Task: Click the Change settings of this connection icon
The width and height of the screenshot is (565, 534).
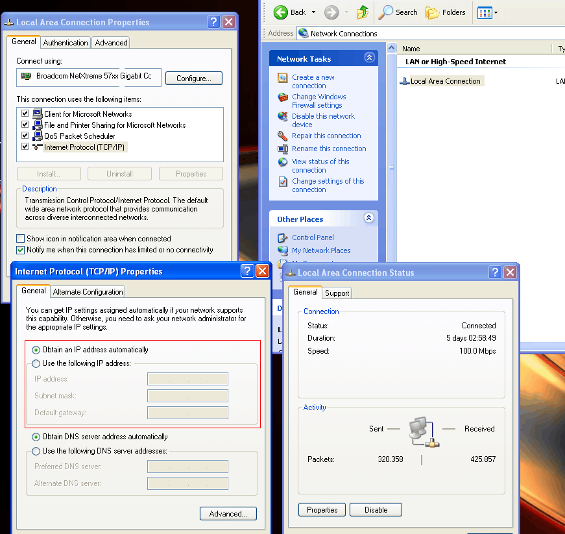Action: coord(283,181)
